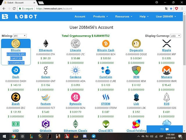Click the CureCoin blue spheres icon

(x=106, y=70)
